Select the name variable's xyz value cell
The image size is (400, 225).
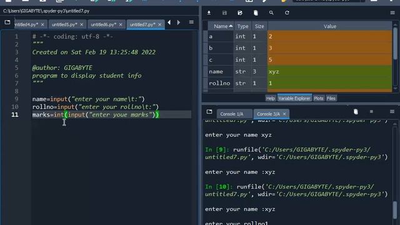(x=329, y=71)
